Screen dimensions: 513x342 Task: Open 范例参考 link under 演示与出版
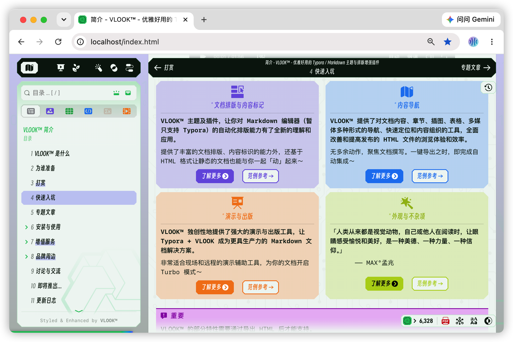point(261,287)
